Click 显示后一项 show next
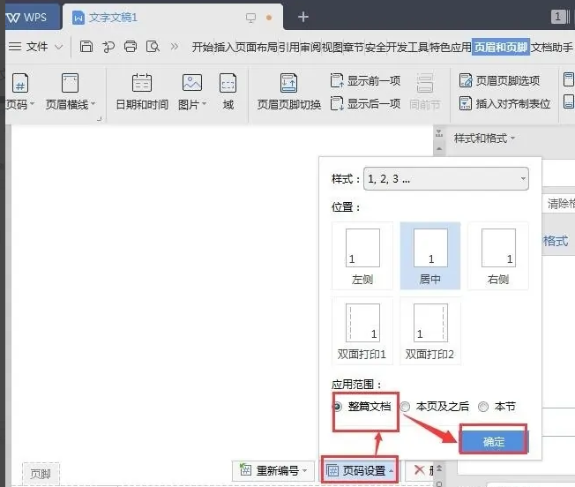 point(365,104)
